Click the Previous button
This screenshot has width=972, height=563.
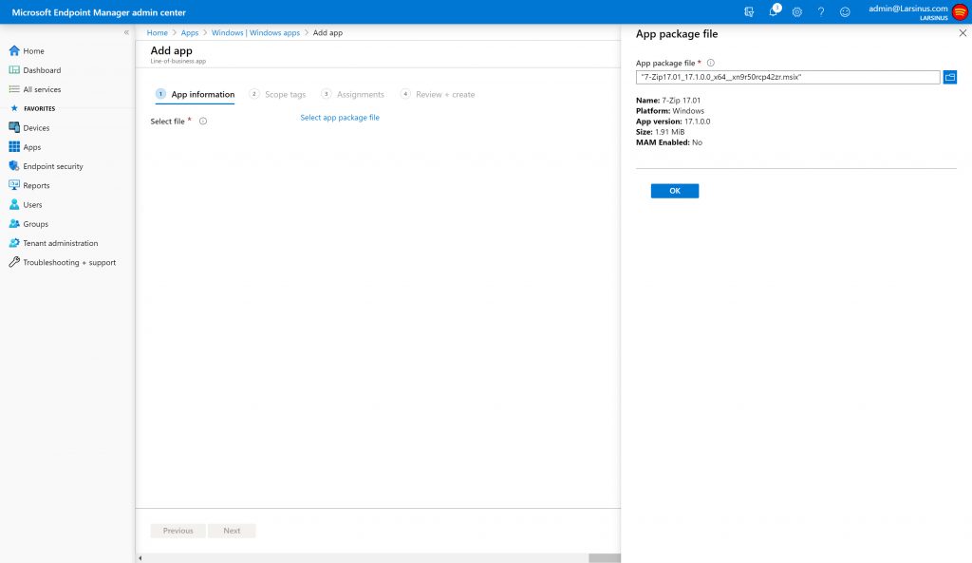[x=178, y=531]
